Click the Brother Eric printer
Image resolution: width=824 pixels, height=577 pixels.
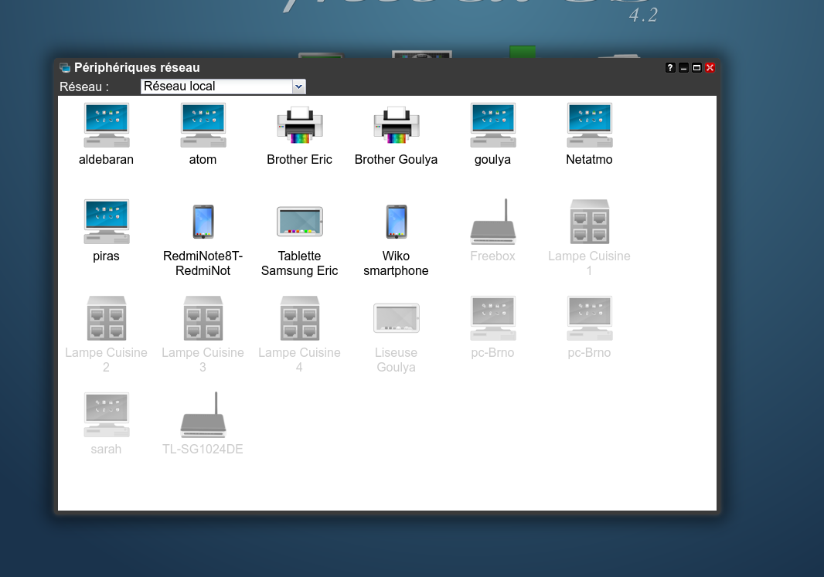[x=299, y=126]
